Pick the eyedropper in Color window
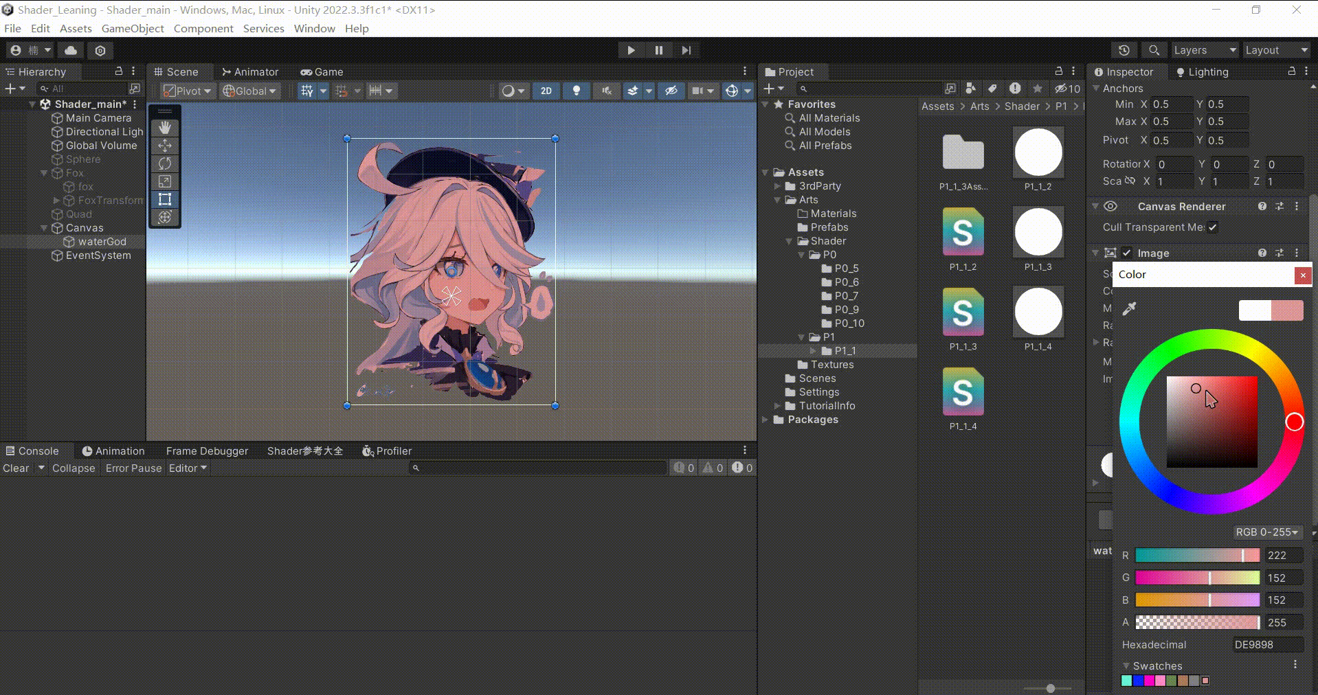This screenshot has height=695, width=1318. (x=1129, y=309)
